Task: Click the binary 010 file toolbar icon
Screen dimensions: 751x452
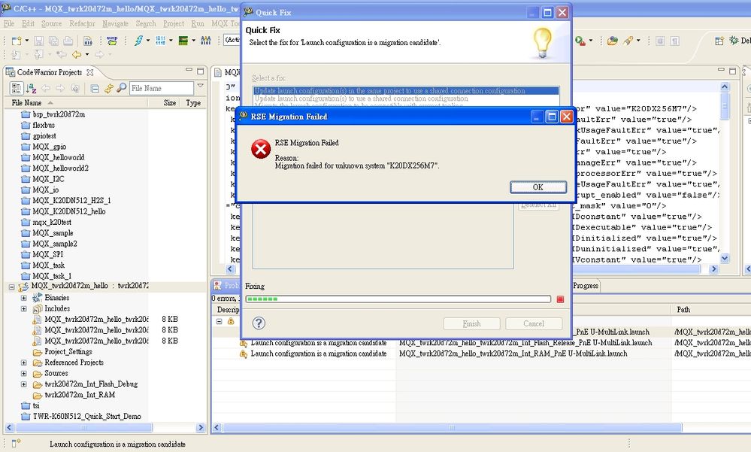Action: 88,41
